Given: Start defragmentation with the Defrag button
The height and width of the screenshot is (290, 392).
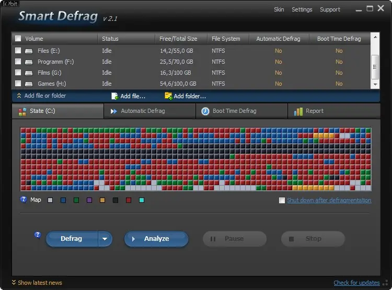Looking at the screenshot, I should click(x=72, y=239).
